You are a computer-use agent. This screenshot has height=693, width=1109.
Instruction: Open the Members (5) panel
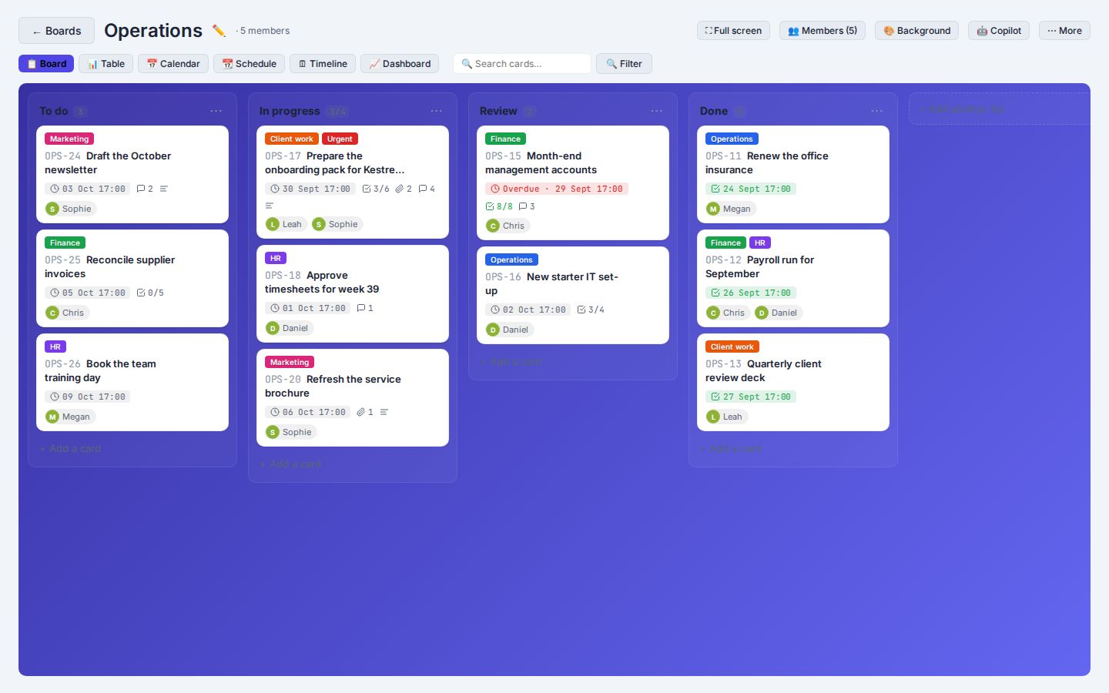point(823,31)
